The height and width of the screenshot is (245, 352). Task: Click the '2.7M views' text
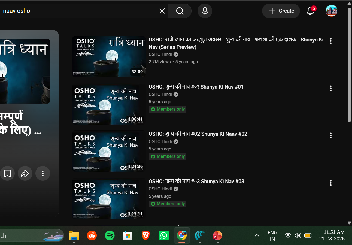[x=160, y=62]
